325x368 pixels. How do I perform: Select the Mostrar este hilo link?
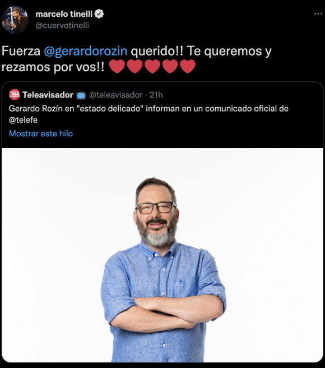click(41, 134)
